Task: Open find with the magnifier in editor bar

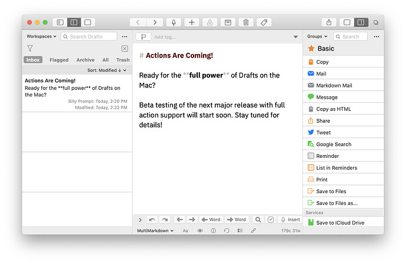Action: [x=258, y=220]
